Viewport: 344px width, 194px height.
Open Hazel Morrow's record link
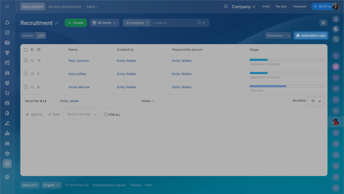79,87
